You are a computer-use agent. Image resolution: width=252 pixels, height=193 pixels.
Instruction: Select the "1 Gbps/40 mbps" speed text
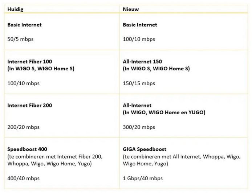[x=143, y=178]
